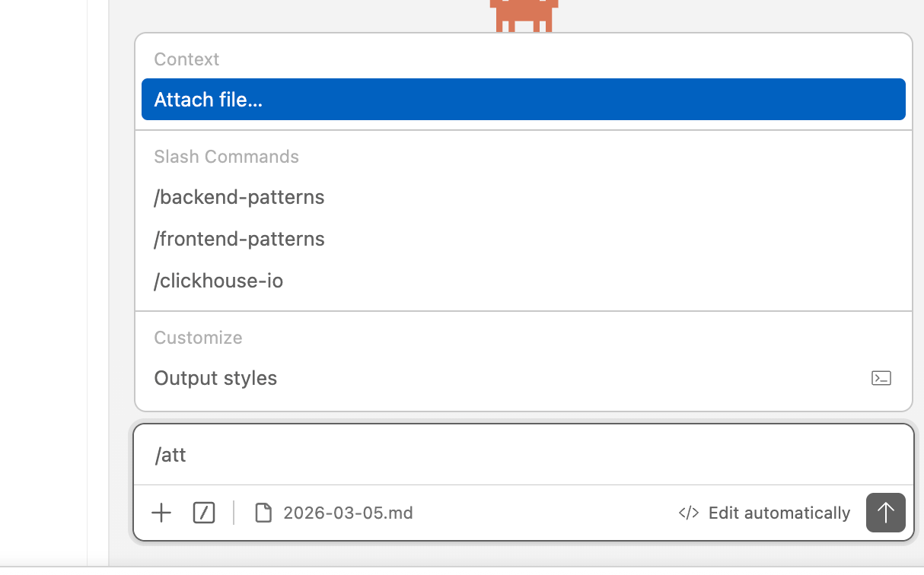Click the Customize section header
Screen dimensions: 924x575
click(x=198, y=338)
